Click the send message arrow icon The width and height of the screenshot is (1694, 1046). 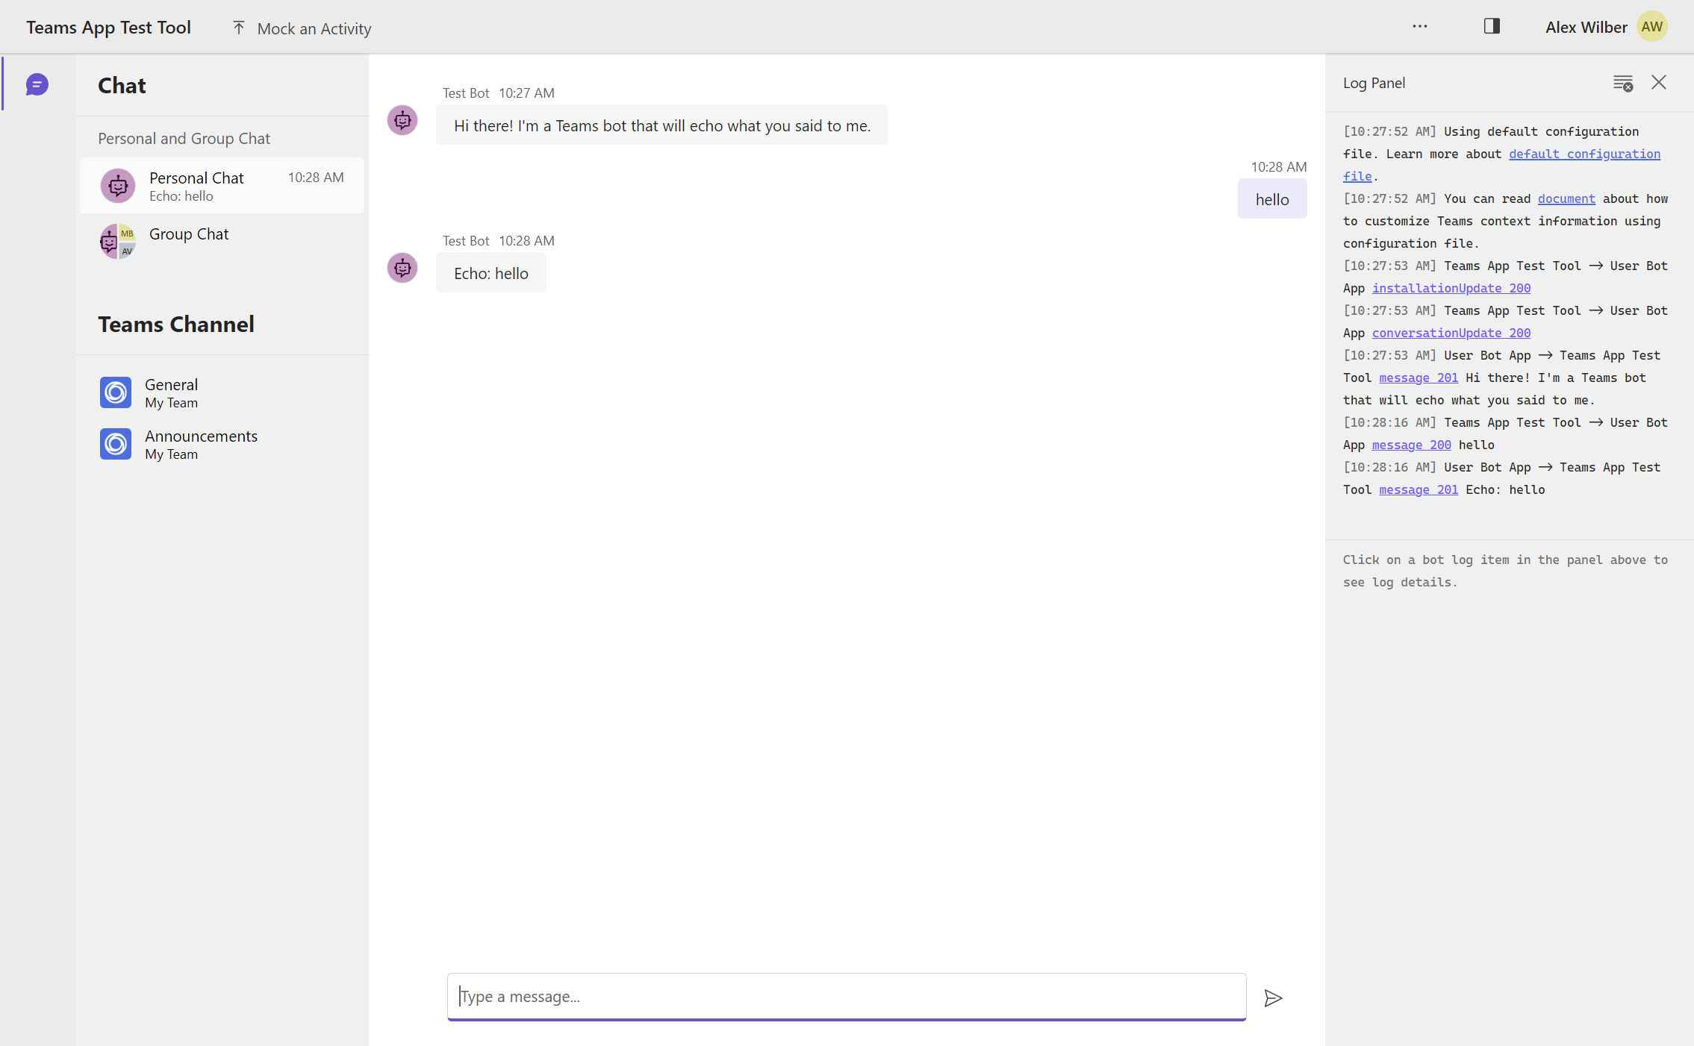click(x=1273, y=998)
